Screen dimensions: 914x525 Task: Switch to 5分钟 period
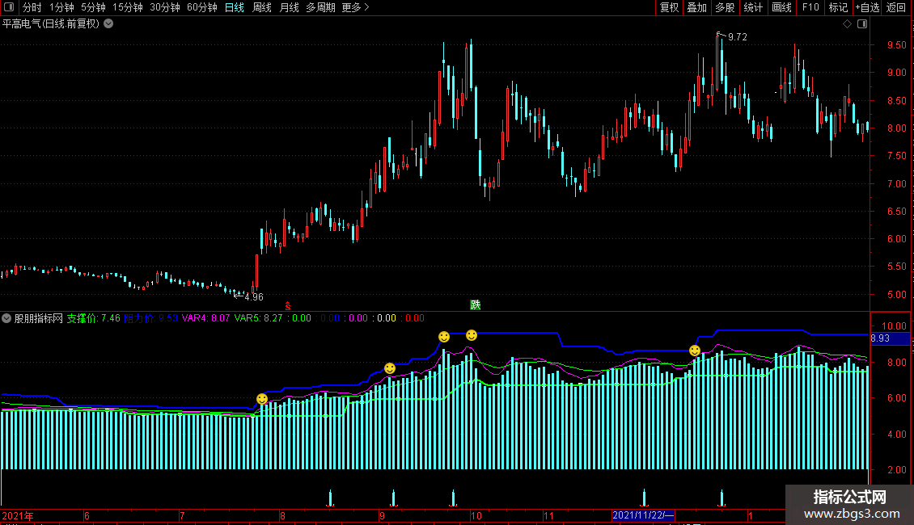click(93, 7)
